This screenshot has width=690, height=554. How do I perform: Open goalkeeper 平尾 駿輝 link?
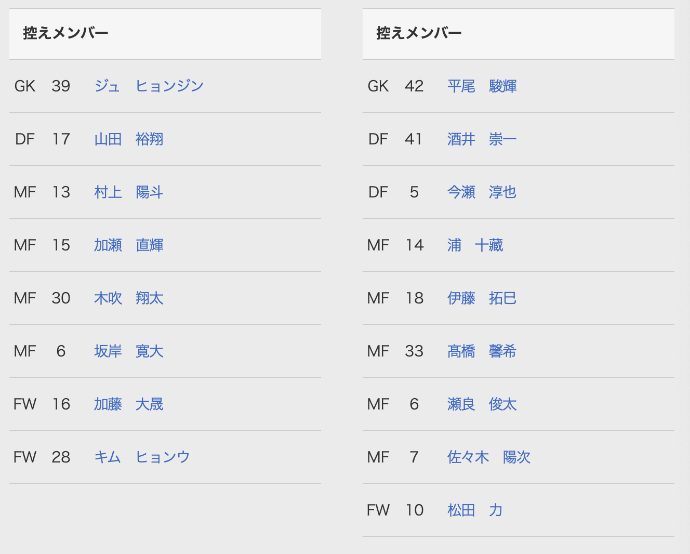[482, 86]
